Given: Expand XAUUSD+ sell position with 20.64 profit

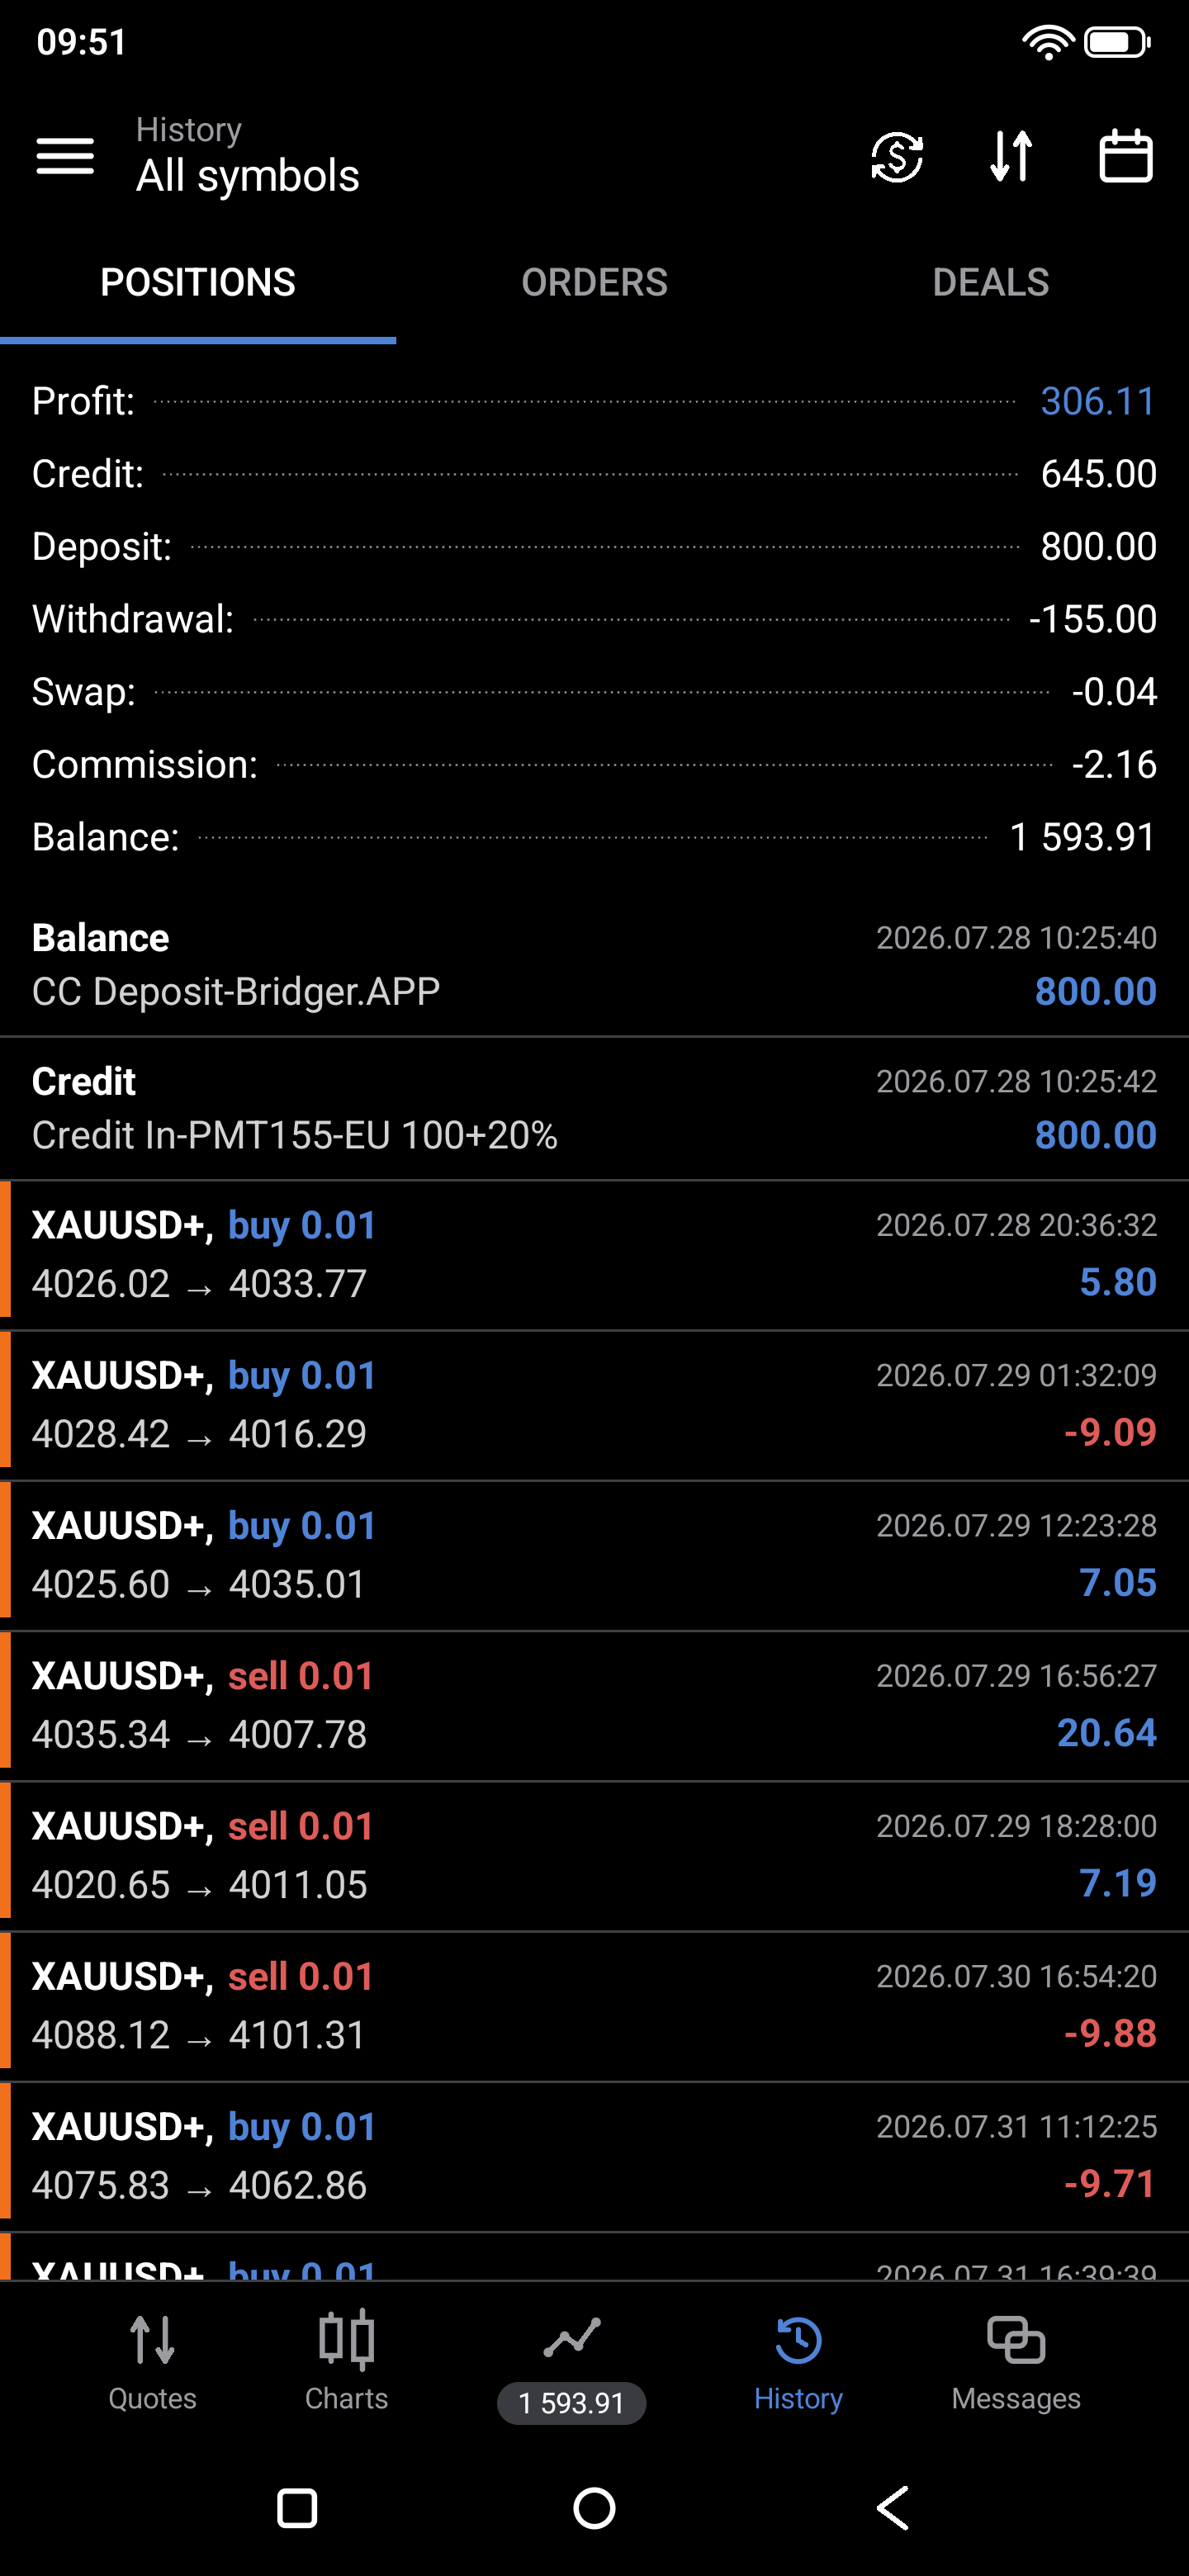Looking at the screenshot, I should [594, 1706].
